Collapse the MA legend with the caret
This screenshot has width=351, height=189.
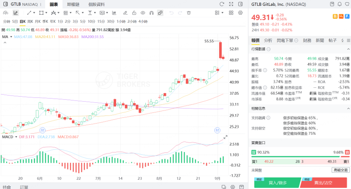coord(5,42)
